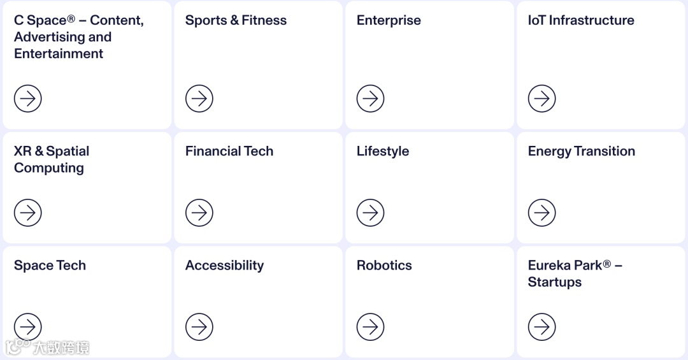Click arrow icon under XR & Spatial Computing

27,213
